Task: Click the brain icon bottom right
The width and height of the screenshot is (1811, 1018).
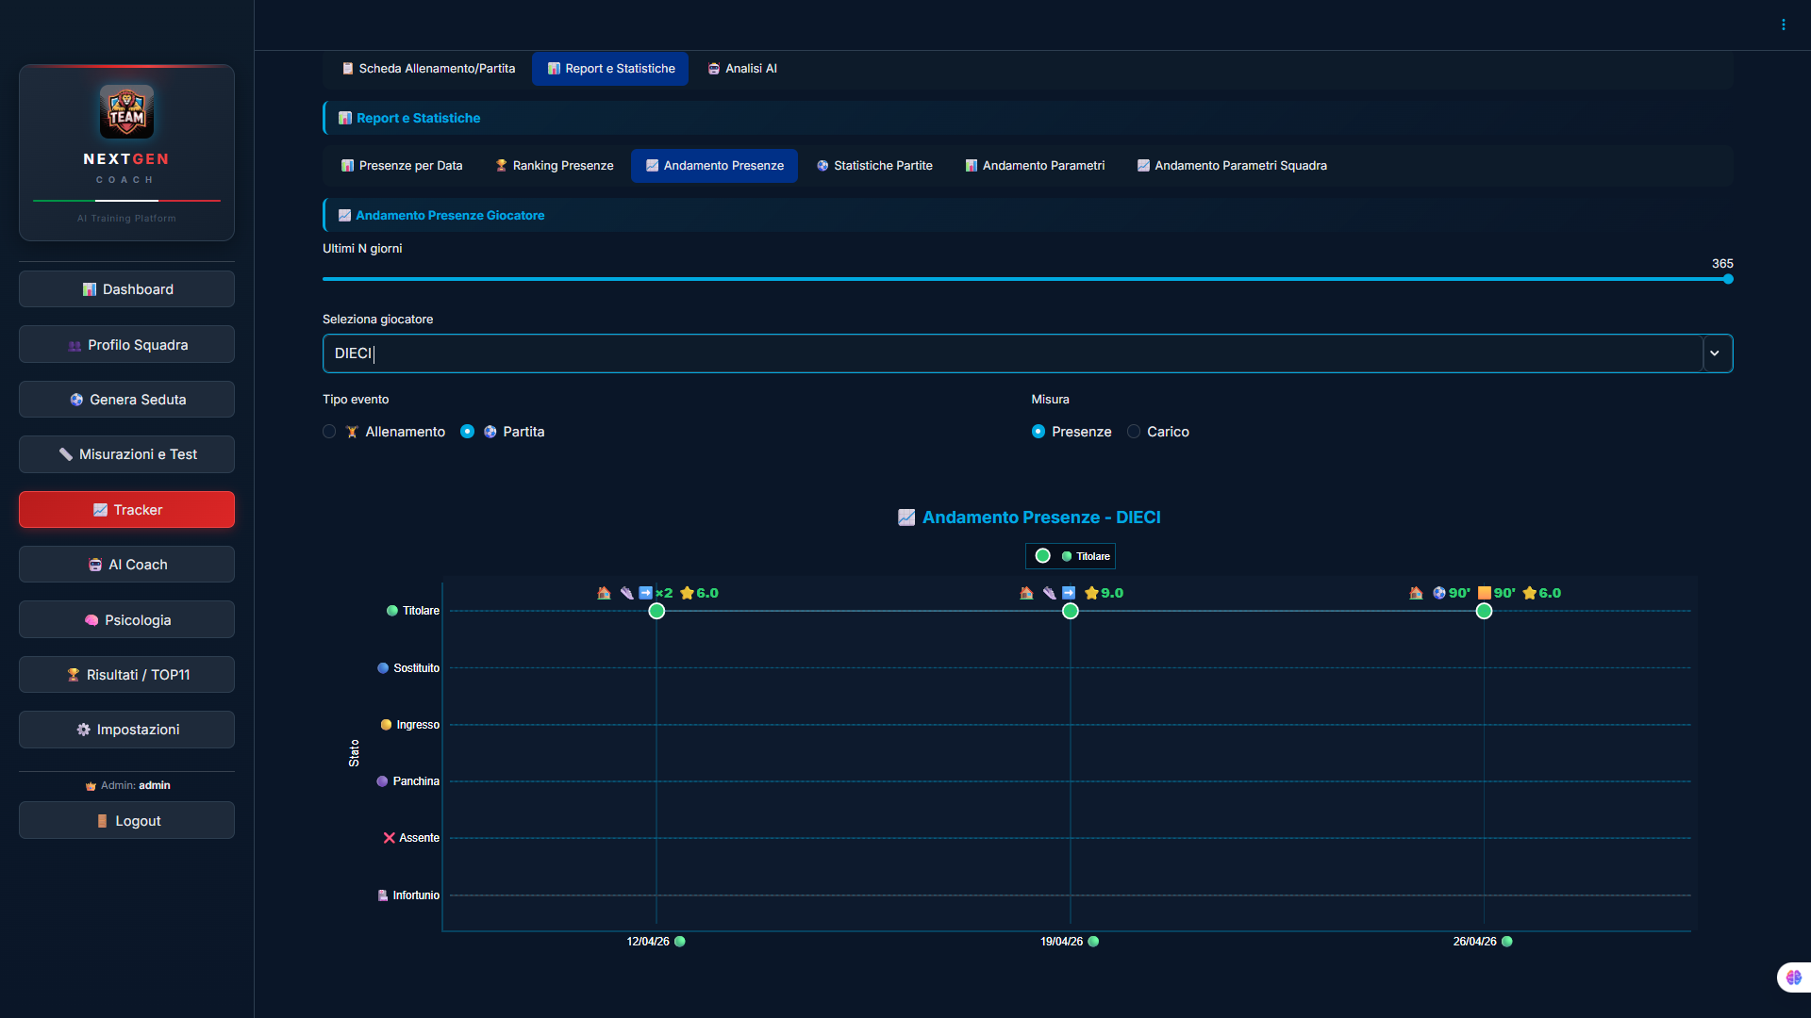Action: coord(1794,977)
